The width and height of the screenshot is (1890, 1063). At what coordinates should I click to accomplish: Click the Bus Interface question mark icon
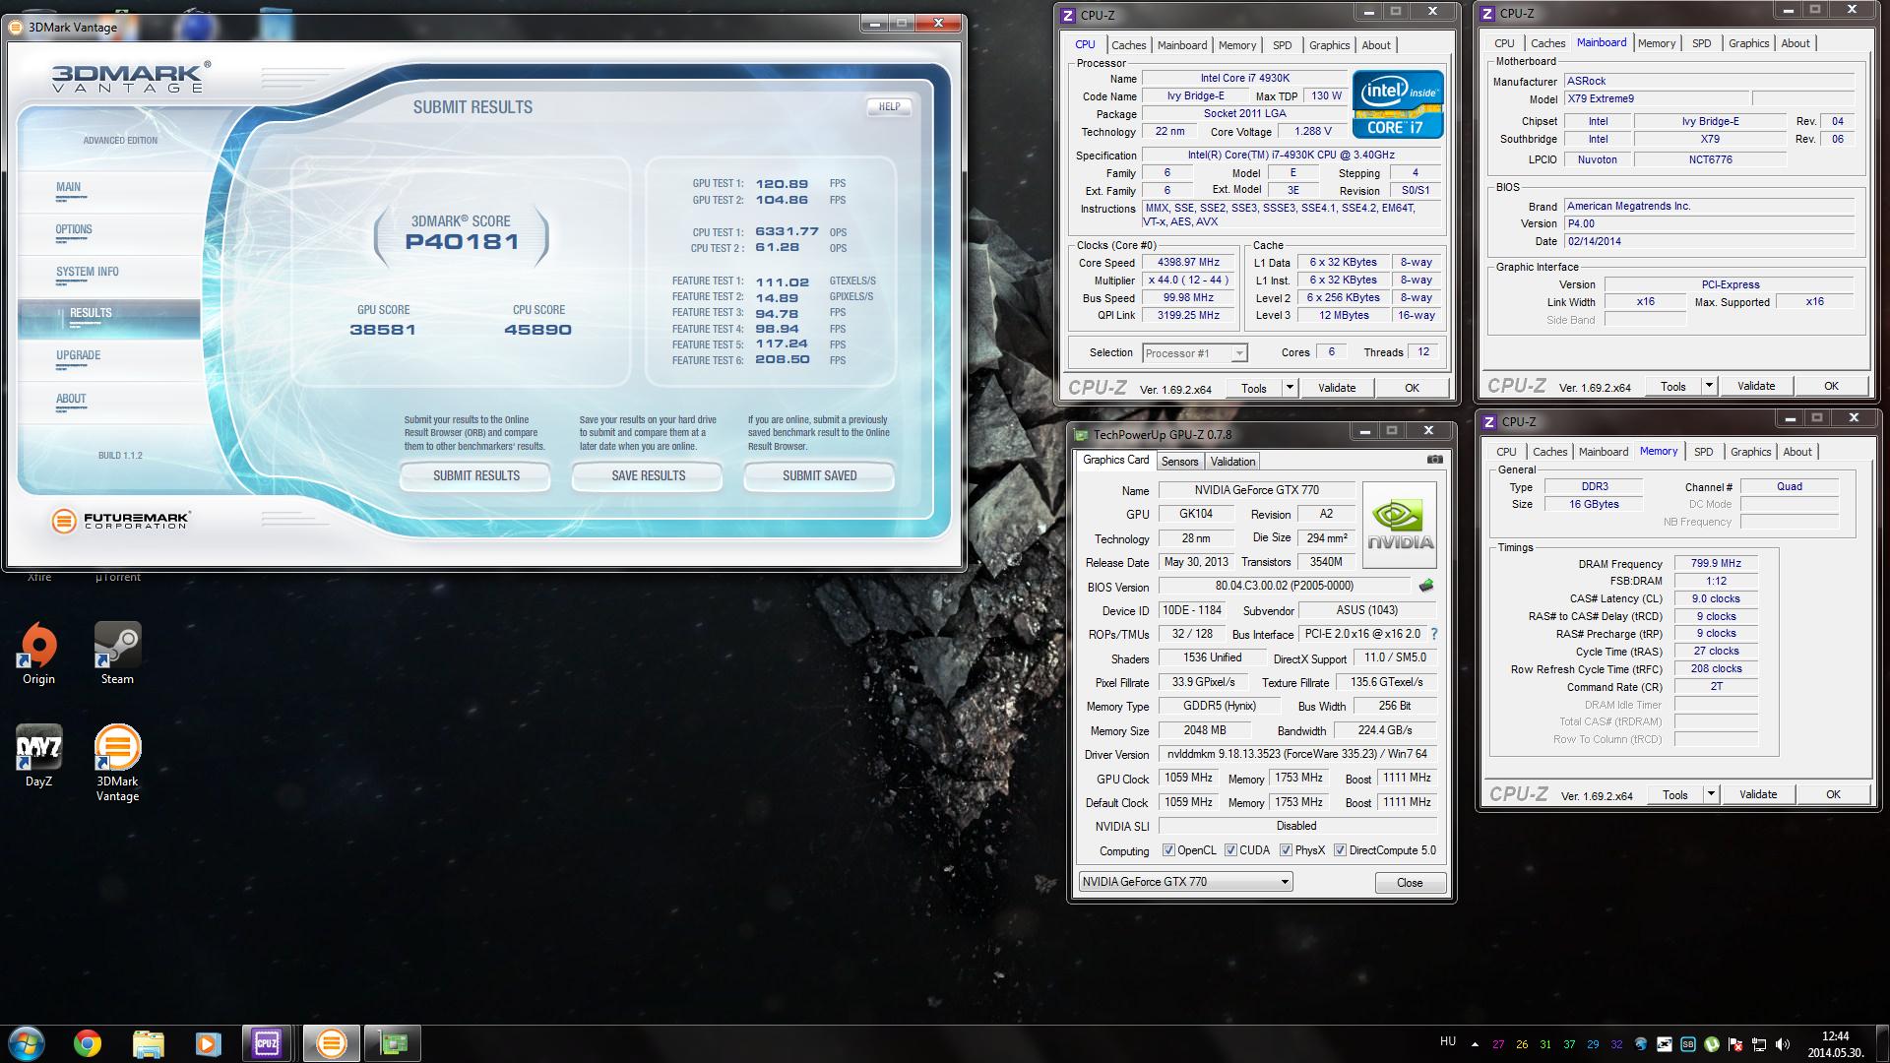pos(1434,635)
